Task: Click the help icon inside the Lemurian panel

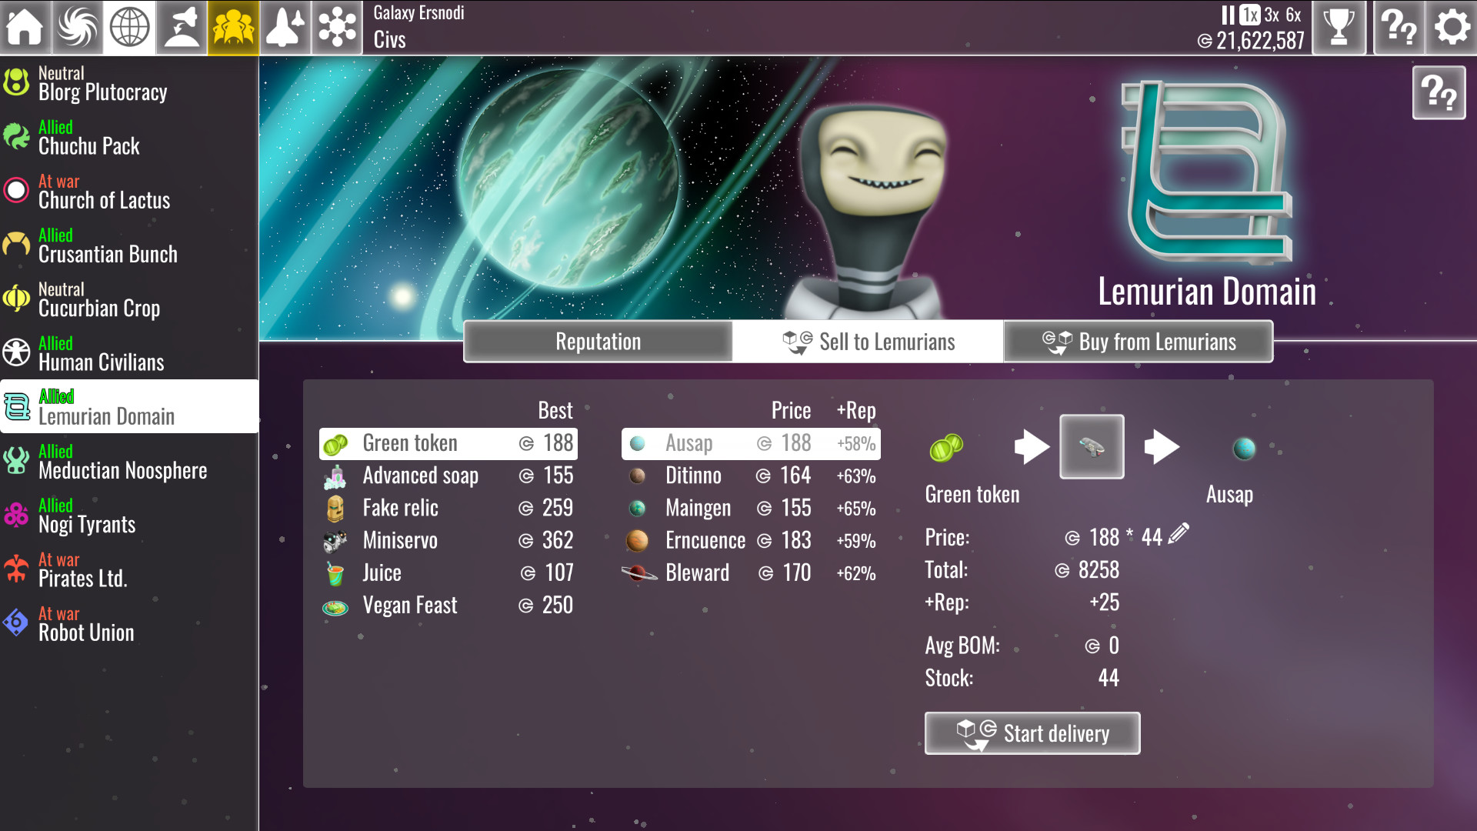Action: [x=1439, y=92]
